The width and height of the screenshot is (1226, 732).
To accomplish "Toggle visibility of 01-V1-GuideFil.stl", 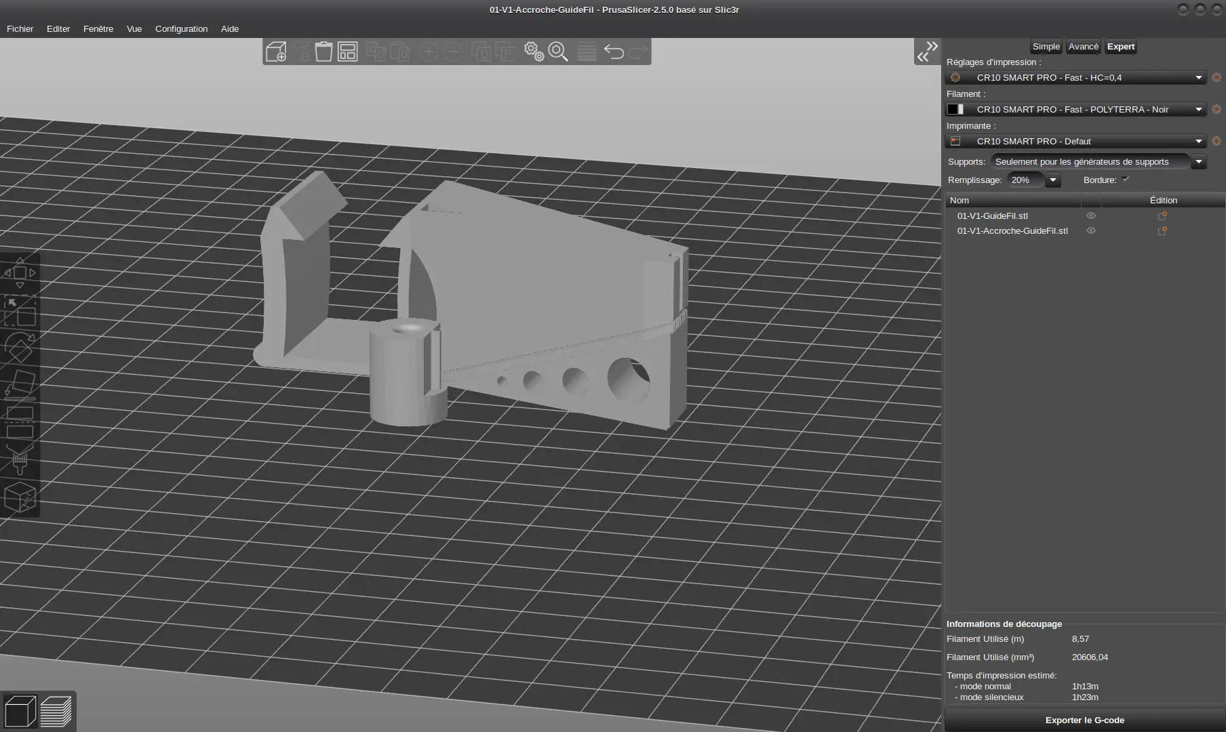I will click(1091, 216).
